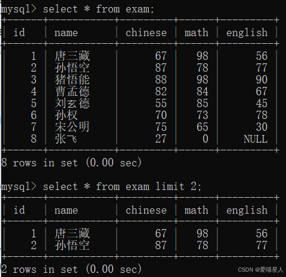Image resolution: width=286 pixels, height=277 pixels.
Task: Click id 6 in the 孙权 row
Action: 34,115
